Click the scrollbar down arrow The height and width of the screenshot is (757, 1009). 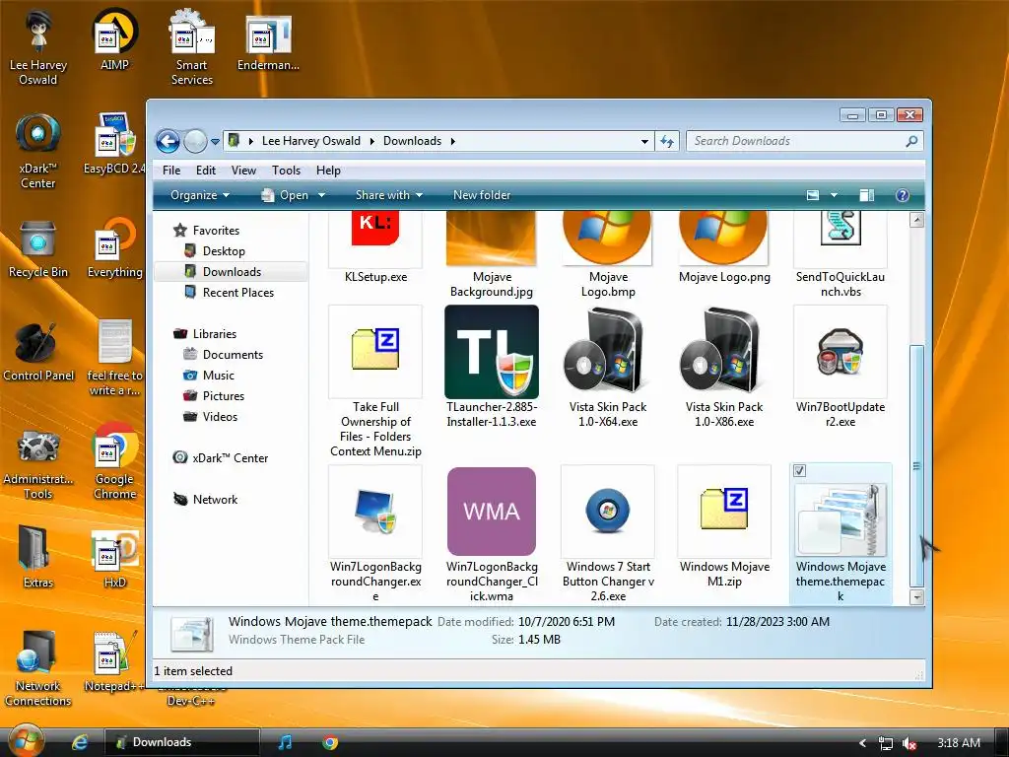click(x=917, y=597)
